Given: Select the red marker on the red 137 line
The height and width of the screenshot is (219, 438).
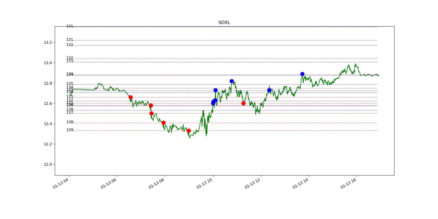Looking at the screenshot, I should tap(151, 113).
